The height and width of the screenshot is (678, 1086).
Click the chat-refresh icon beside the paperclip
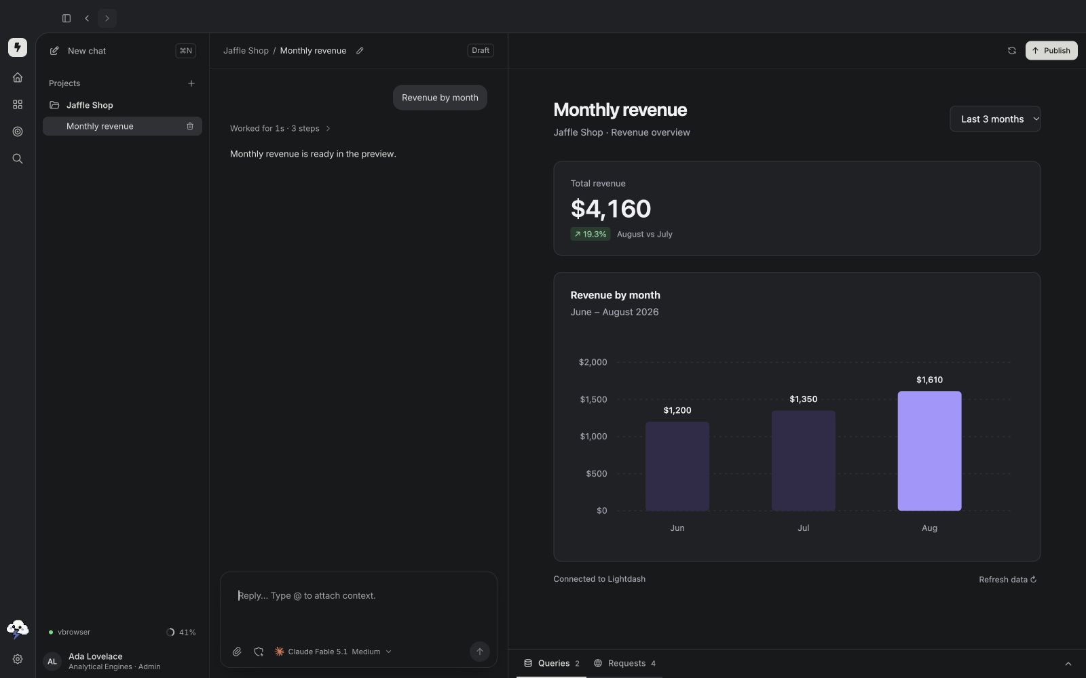click(x=259, y=652)
